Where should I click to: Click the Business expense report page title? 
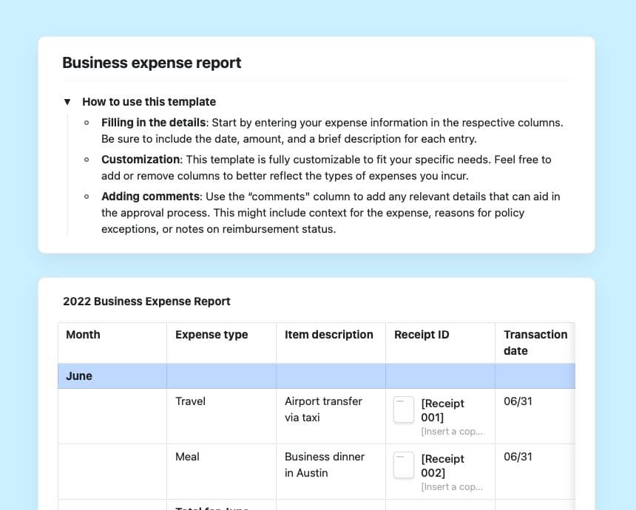pos(152,63)
